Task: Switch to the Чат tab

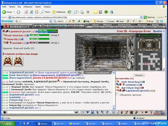Action: click(80, 73)
